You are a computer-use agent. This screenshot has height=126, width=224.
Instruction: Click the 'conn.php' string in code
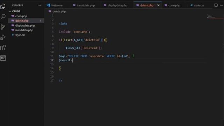coord(80,32)
